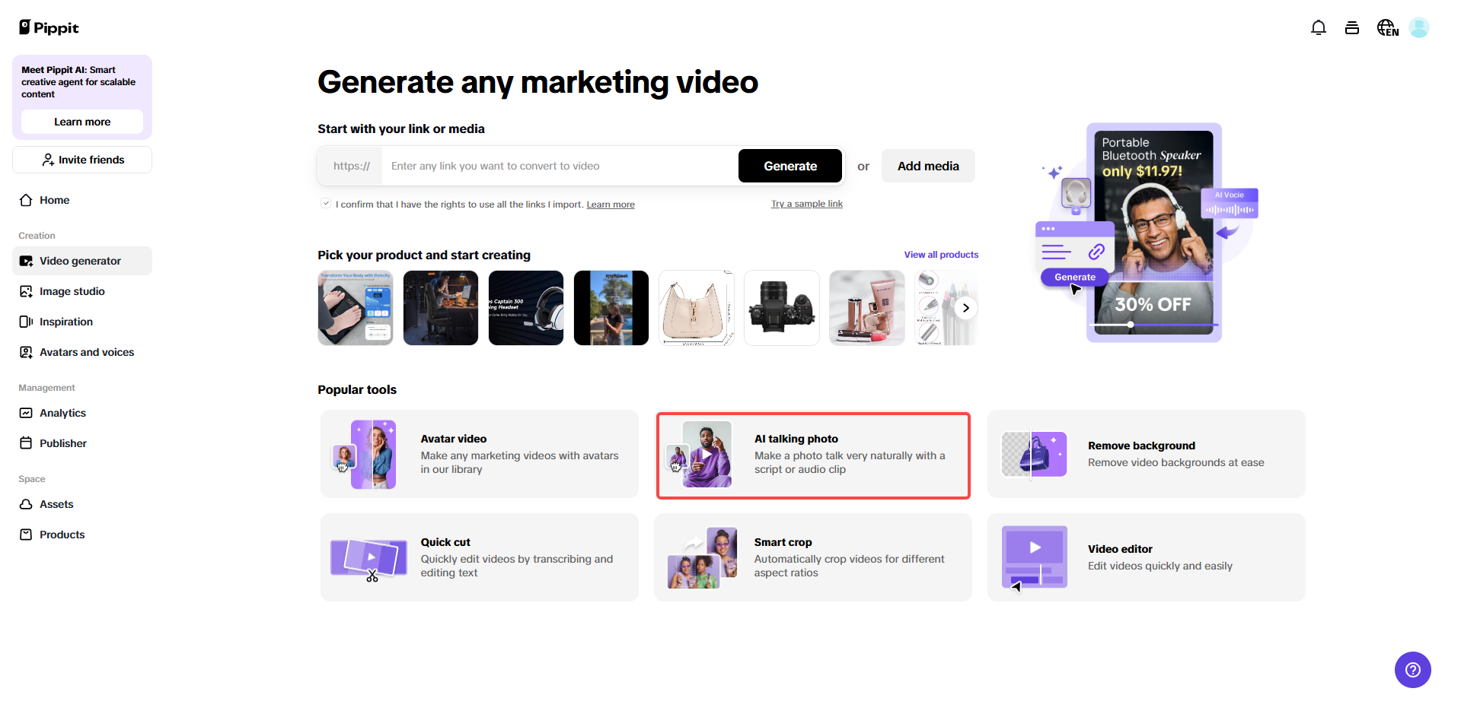This screenshot has width=1461, height=717.
Task: Click the Avatar video tool icon
Action: (364, 454)
